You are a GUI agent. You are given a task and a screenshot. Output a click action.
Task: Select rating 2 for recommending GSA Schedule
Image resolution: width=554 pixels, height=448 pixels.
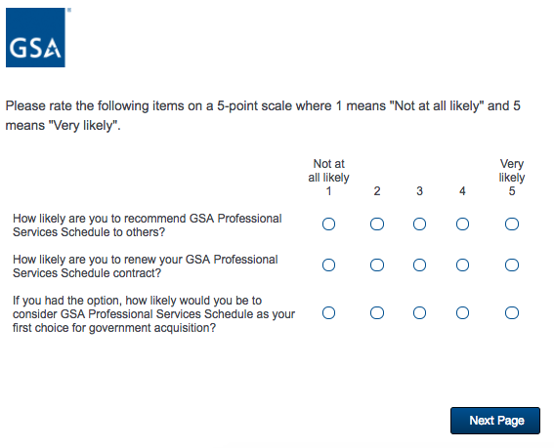point(377,224)
